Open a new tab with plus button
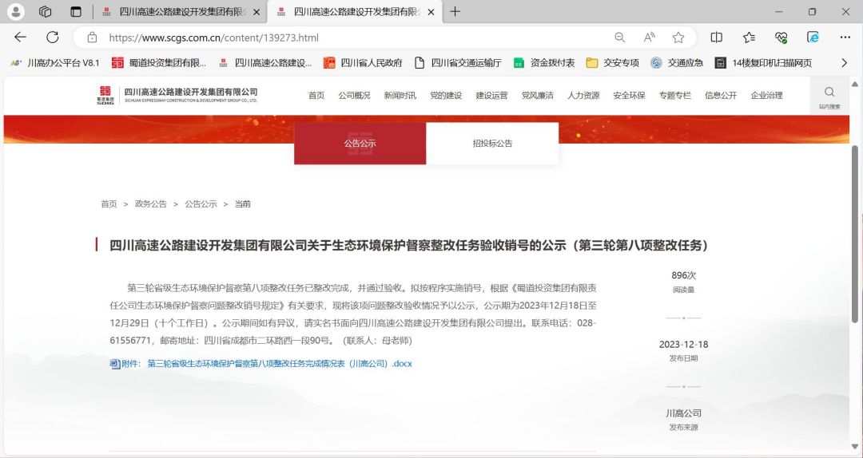The height and width of the screenshot is (458, 863). pos(455,11)
